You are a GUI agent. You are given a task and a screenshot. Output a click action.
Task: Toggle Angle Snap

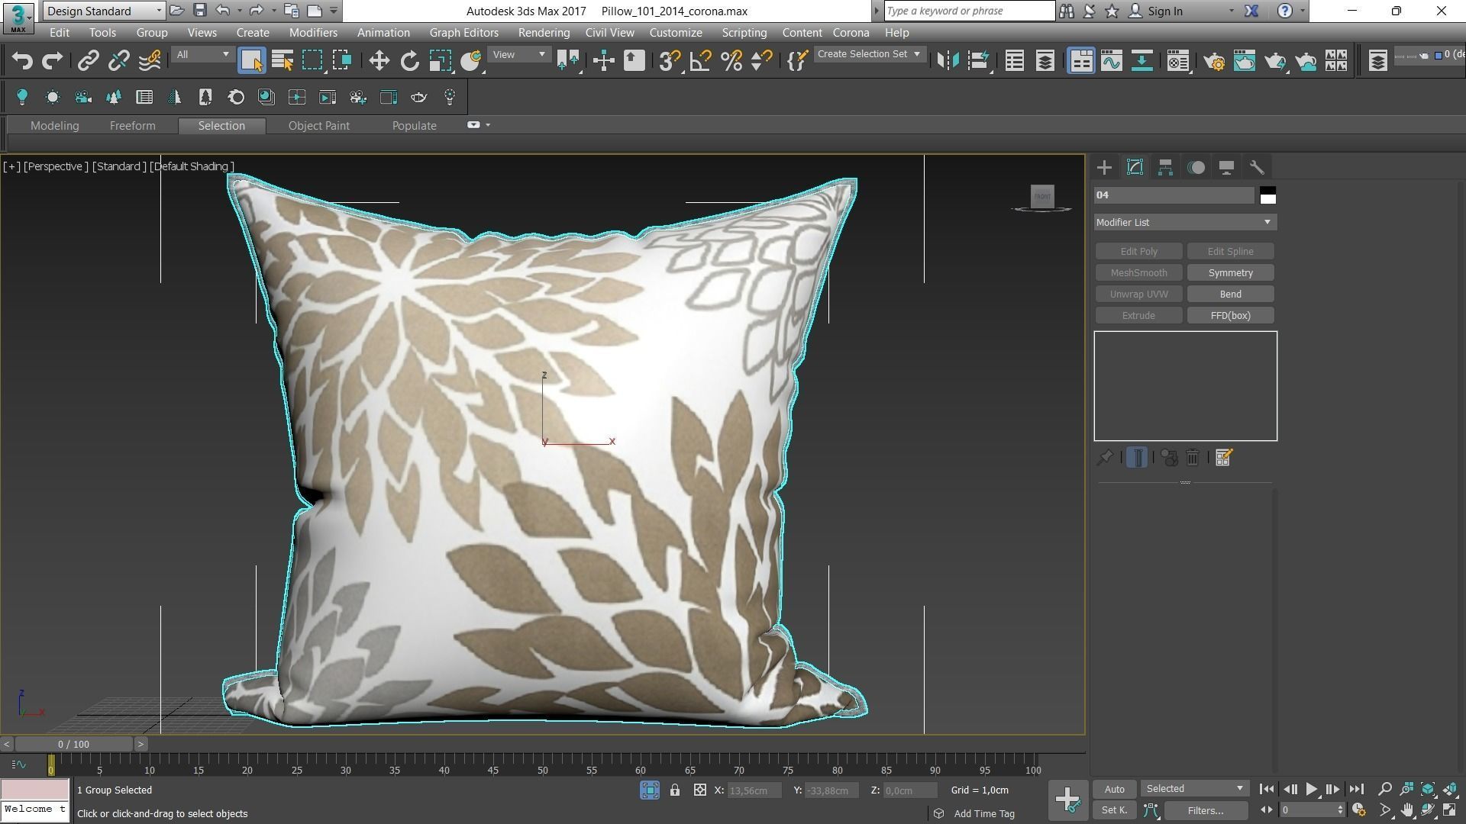[700, 61]
